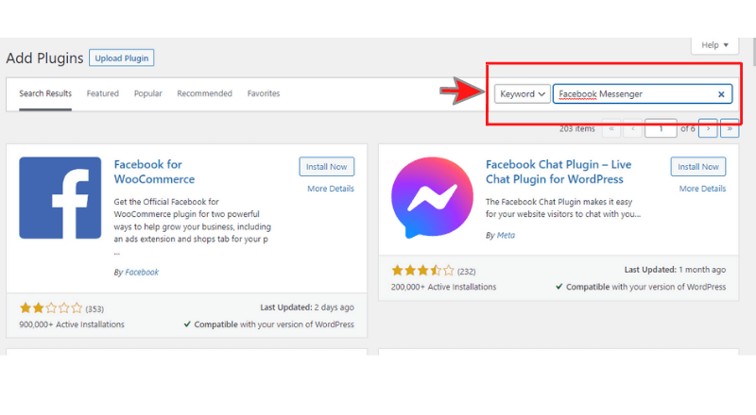The width and height of the screenshot is (756, 415).
Task: View More Details for Facebook for WooCommerce
Action: [331, 189]
